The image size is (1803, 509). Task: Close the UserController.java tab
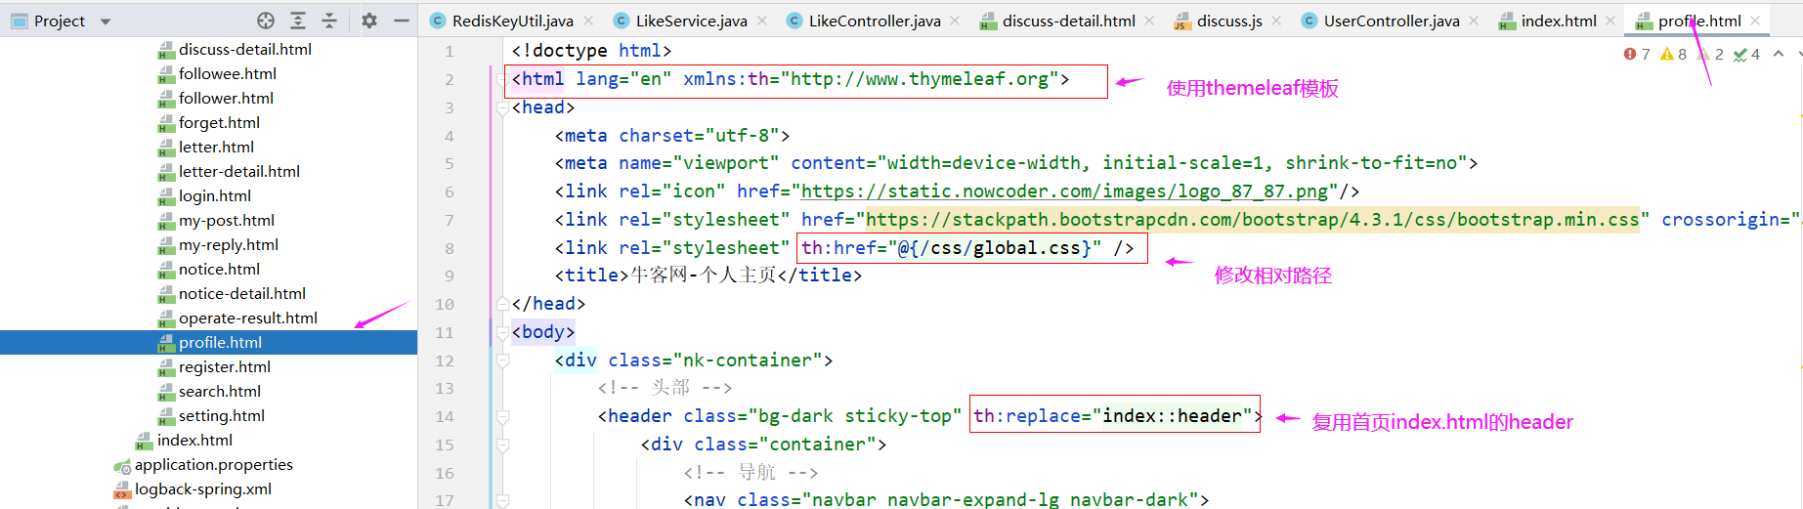(1474, 21)
